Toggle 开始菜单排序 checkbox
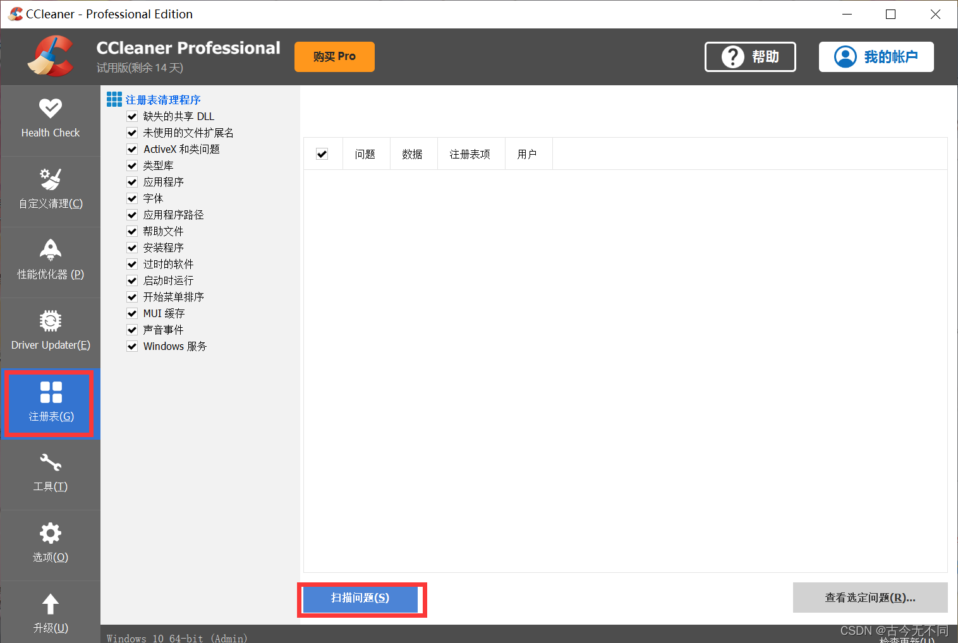The width and height of the screenshot is (958, 643). (x=132, y=297)
